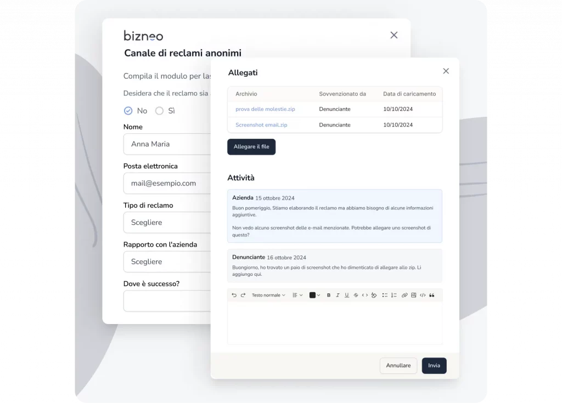Apply underline formatting to text
Screen dimensions: 562x403
click(346, 295)
